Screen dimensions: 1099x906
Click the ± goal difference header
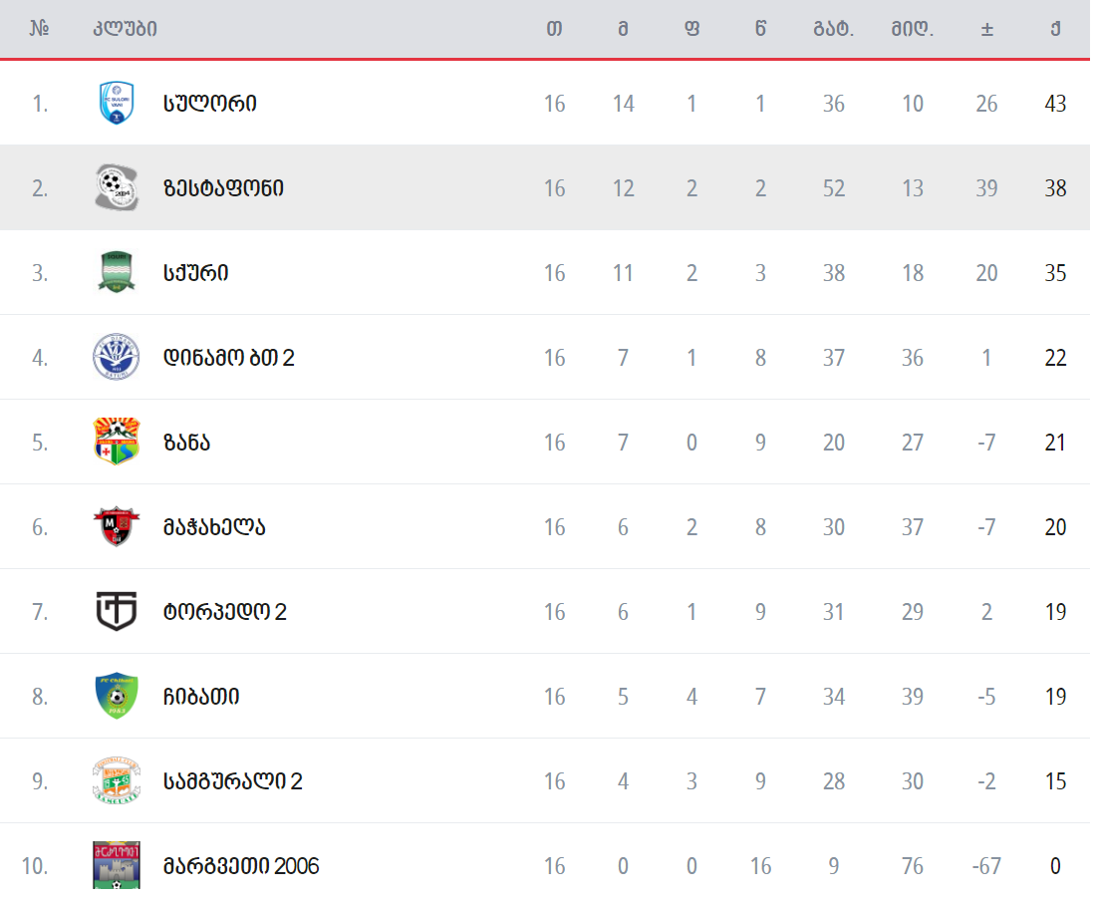[986, 29]
